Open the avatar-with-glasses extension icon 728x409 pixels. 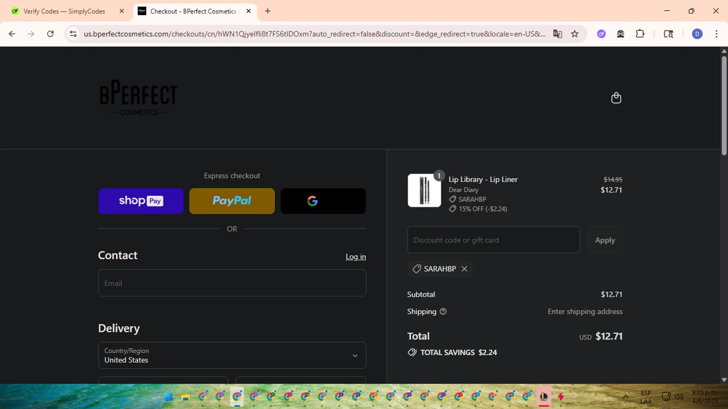620,34
